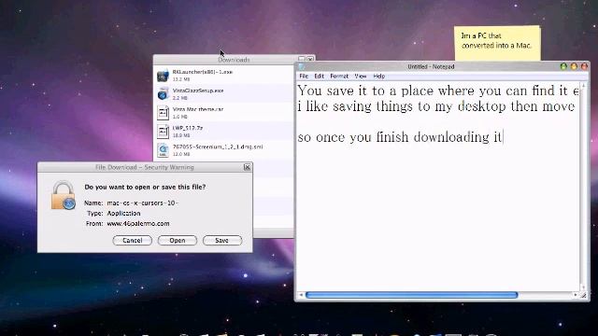Close the File Download security warning
This screenshot has width=598, height=336.
click(x=247, y=167)
